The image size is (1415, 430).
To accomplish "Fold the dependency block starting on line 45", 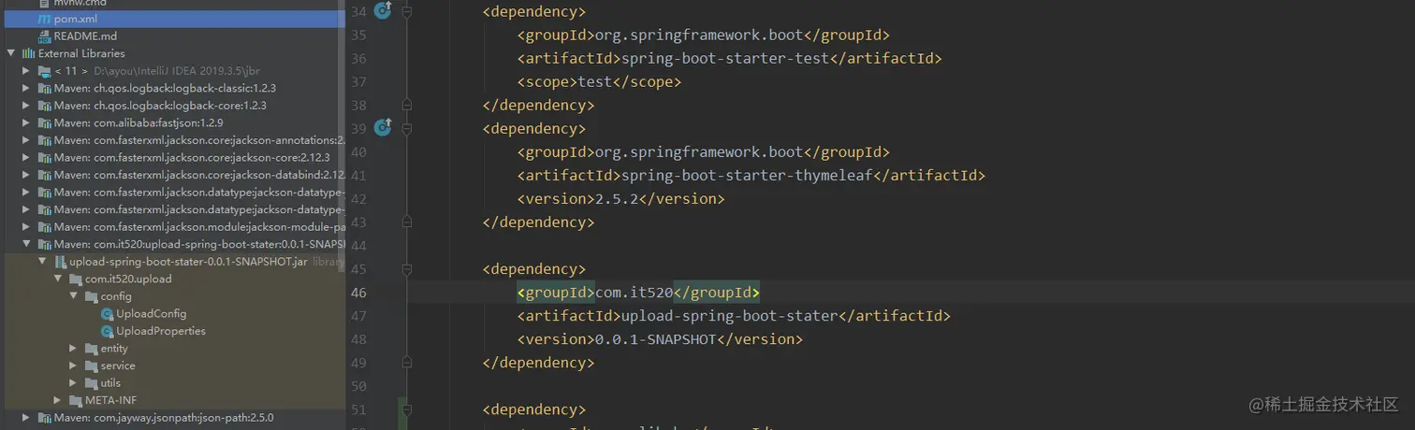I will click(406, 269).
